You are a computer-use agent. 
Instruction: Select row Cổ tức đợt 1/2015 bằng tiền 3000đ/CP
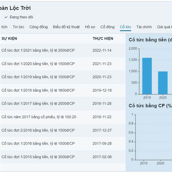(63, 157)
